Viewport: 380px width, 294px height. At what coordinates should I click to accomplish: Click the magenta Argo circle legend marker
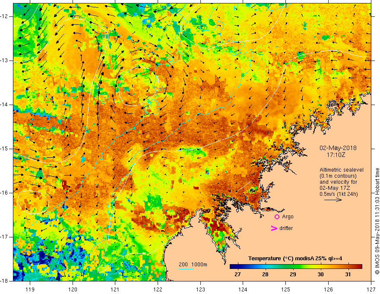(x=277, y=217)
